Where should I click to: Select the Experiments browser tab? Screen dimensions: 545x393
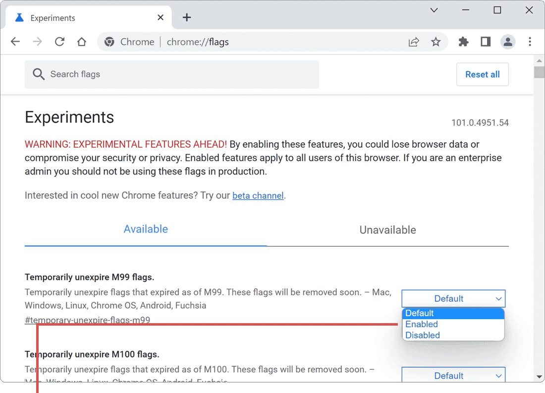tap(89, 18)
